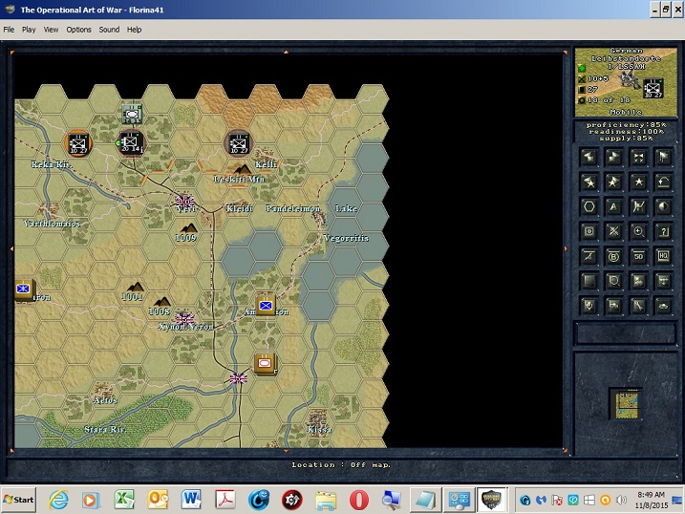Click the southernmost British flag objective

click(x=239, y=377)
